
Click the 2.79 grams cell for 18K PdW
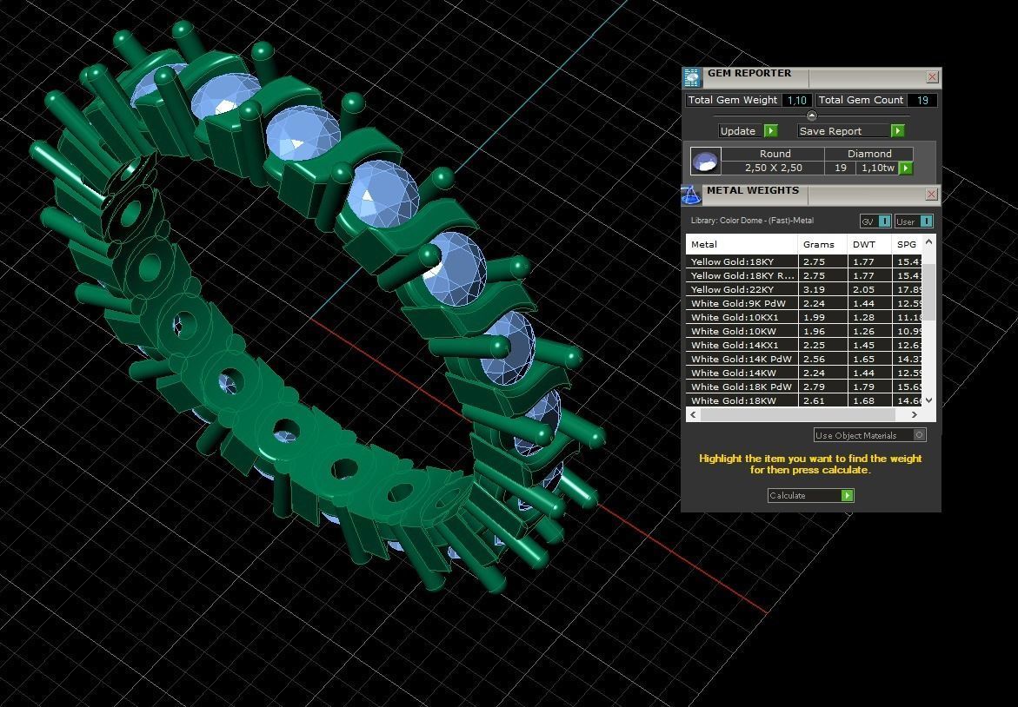(822, 387)
